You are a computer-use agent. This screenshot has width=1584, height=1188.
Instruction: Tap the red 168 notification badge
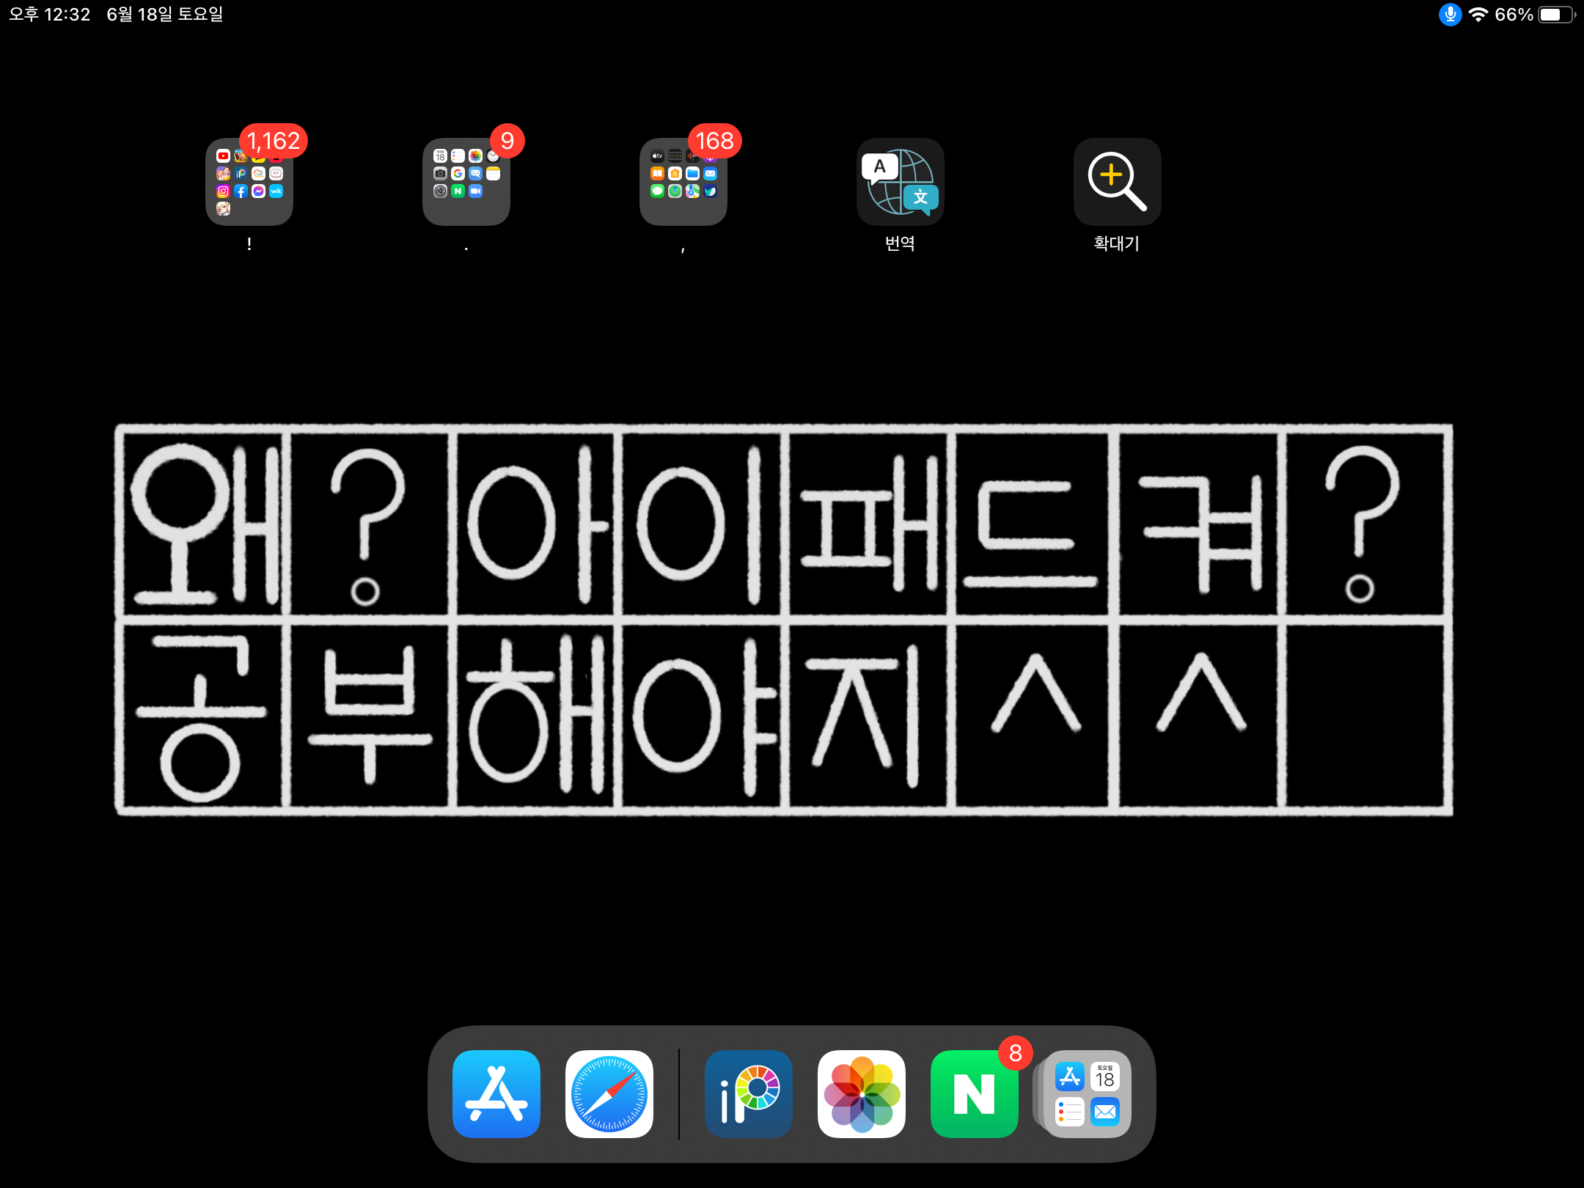click(714, 141)
